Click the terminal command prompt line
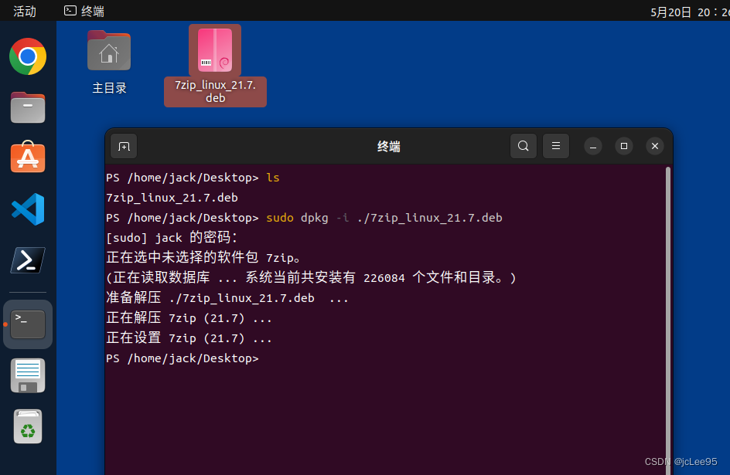Image resolution: width=730 pixels, height=475 pixels. [x=182, y=358]
